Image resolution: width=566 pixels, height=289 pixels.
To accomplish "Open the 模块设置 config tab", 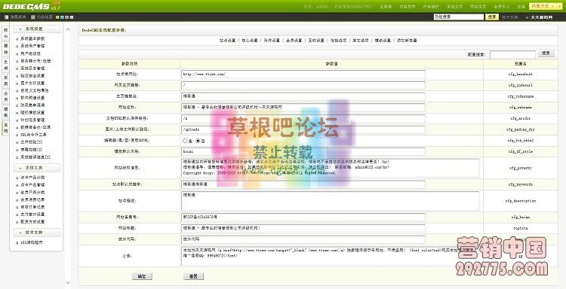I will coord(383,41).
